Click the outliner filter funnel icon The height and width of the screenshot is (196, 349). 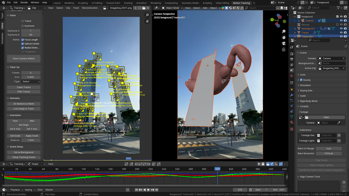click(339, 8)
